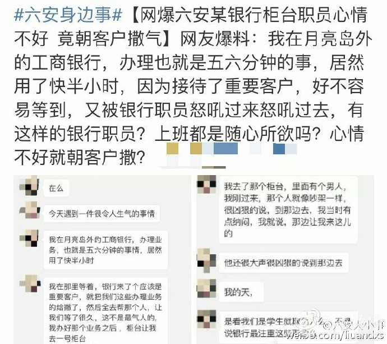
Task: Click the avatar beside the 在么 message
Action: [29, 186]
